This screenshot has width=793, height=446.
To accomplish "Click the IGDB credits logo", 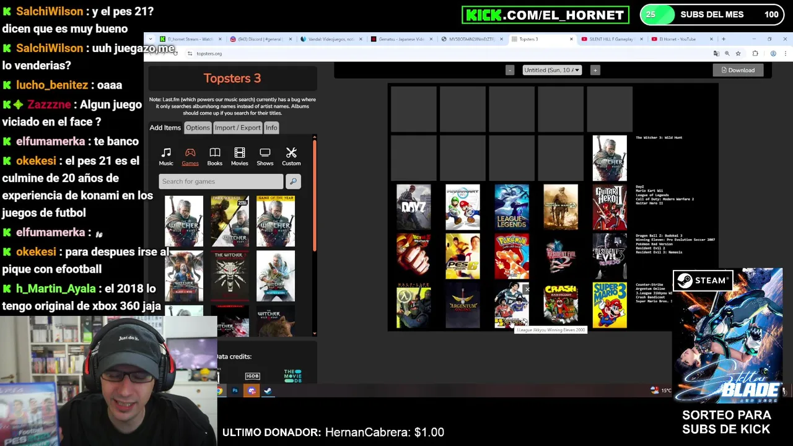I will (252, 376).
